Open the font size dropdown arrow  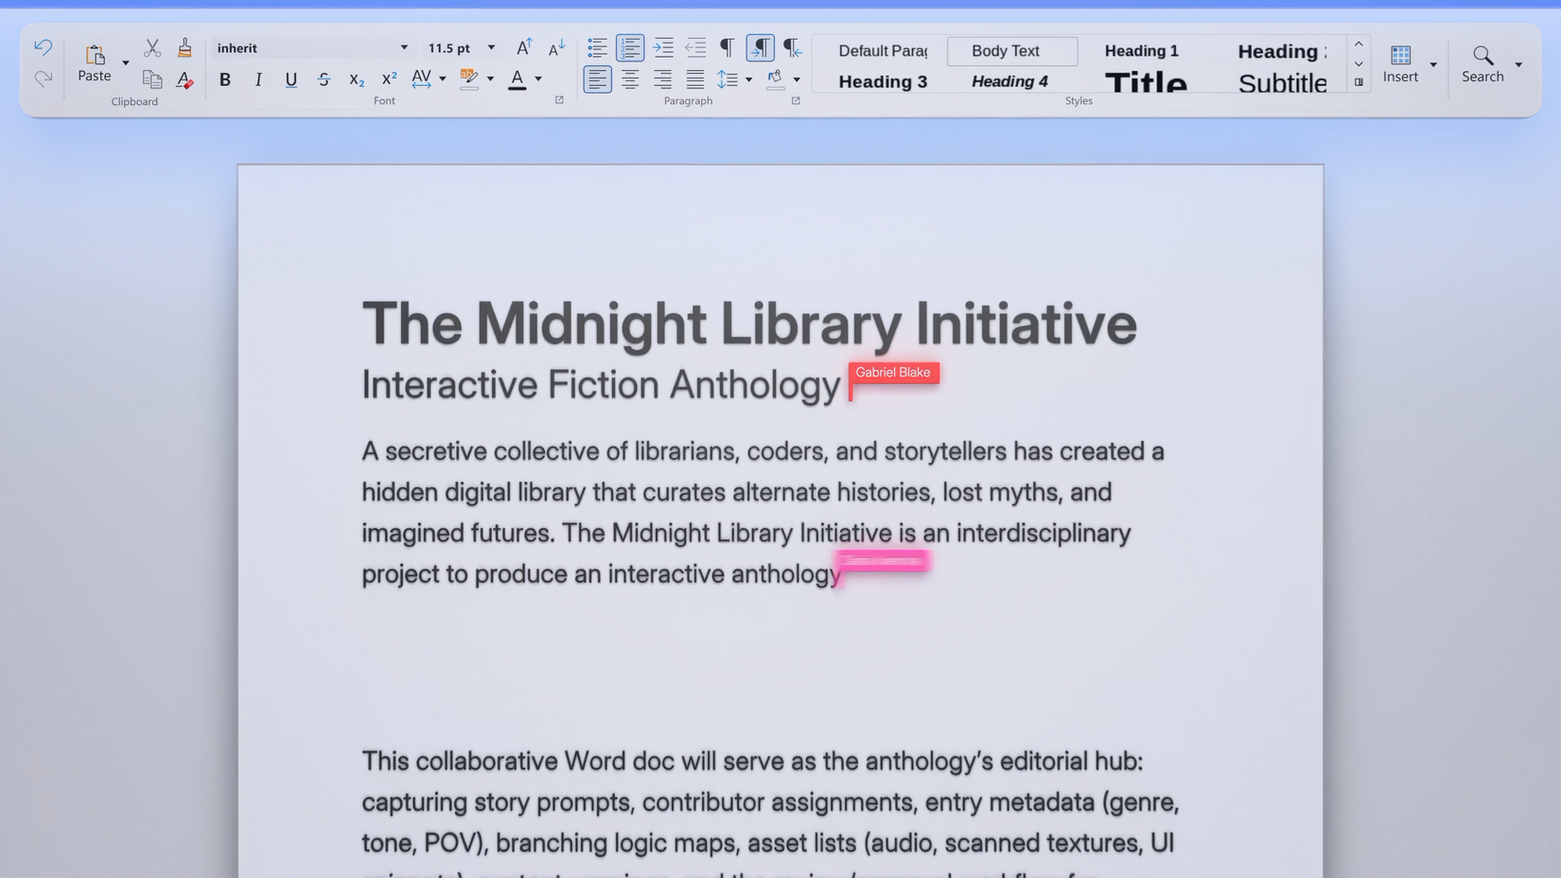[491, 47]
